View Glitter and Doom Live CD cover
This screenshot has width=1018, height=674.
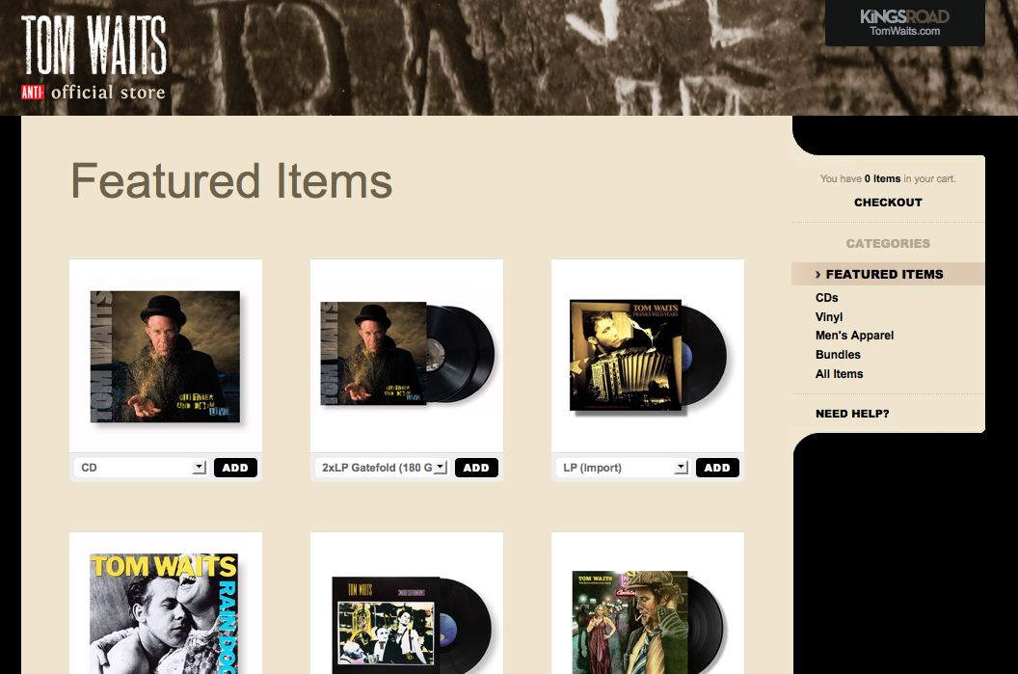pos(165,356)
